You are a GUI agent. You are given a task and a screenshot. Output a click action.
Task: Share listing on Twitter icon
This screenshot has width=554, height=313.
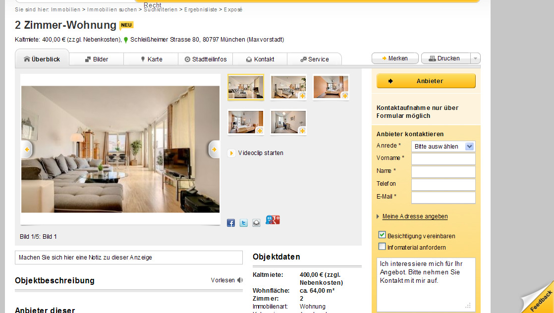(243, 223)
